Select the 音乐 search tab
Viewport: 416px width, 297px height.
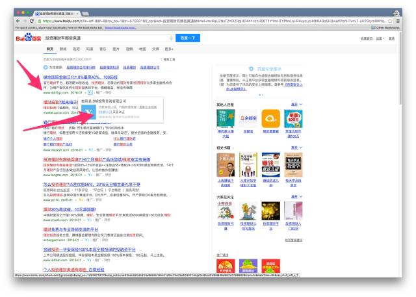pyautogui.click(x=103, y=49)
